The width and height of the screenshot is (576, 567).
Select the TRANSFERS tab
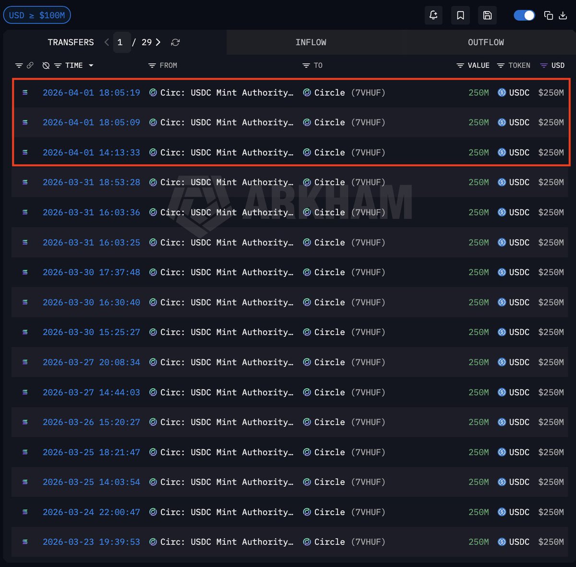[x=71, y=42]
